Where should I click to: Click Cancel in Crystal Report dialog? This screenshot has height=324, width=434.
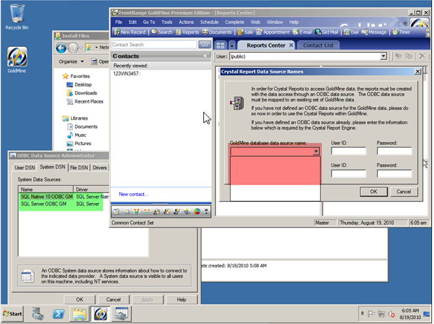coord(403,191)
